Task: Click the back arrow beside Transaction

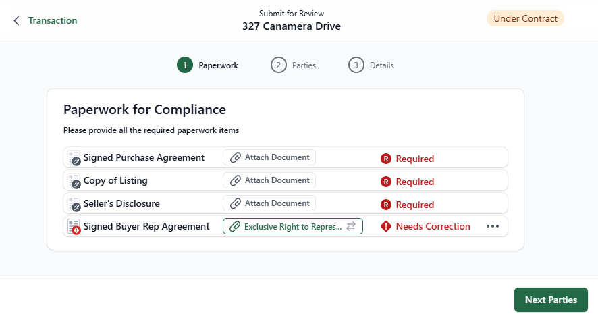Action: [x=16, y=21]
